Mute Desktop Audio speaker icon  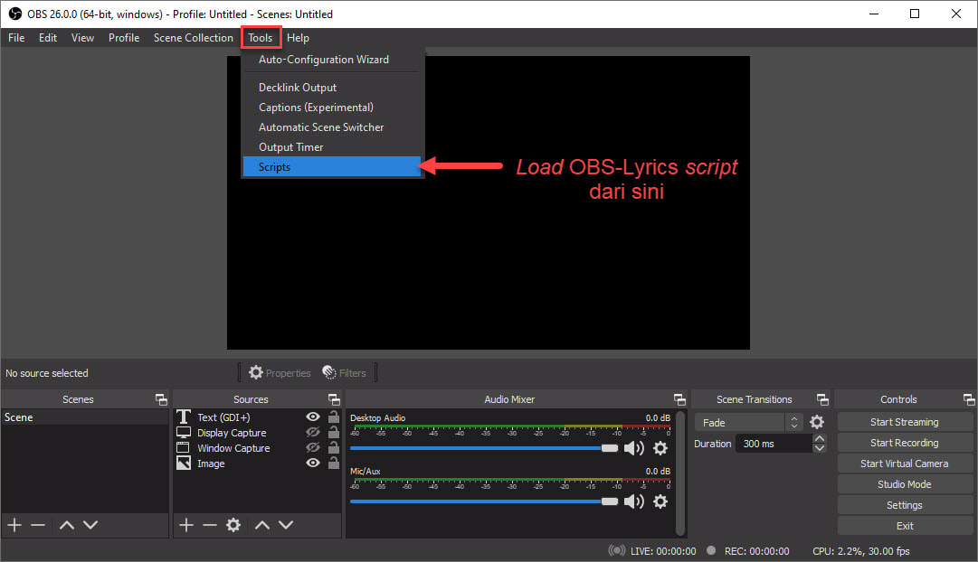point(633,448)
